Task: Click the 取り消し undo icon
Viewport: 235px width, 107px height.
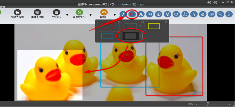Action: (x=104, y=12)
